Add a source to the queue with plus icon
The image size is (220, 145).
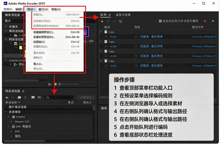[x=102, y=21]
